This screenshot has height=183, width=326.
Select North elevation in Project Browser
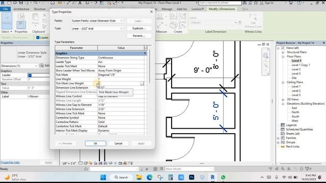pyautogui.click(x=295, y=112)
